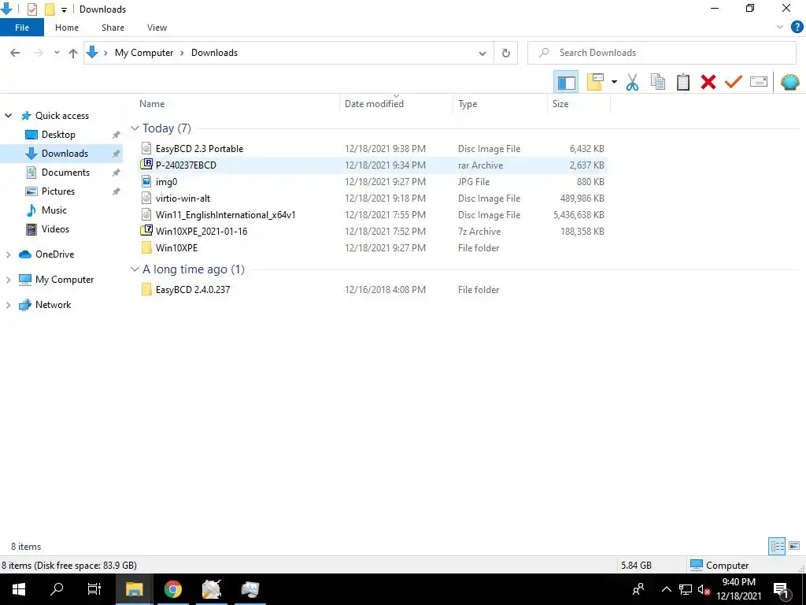Show hidden tray icons chevron
Screen dimensions: 806x605
666,589
